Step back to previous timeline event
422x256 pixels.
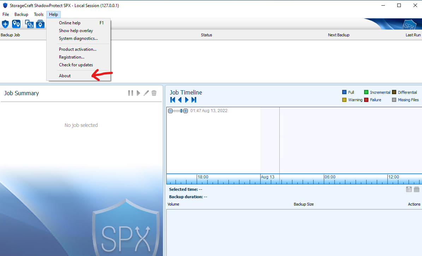click(179, 100)
